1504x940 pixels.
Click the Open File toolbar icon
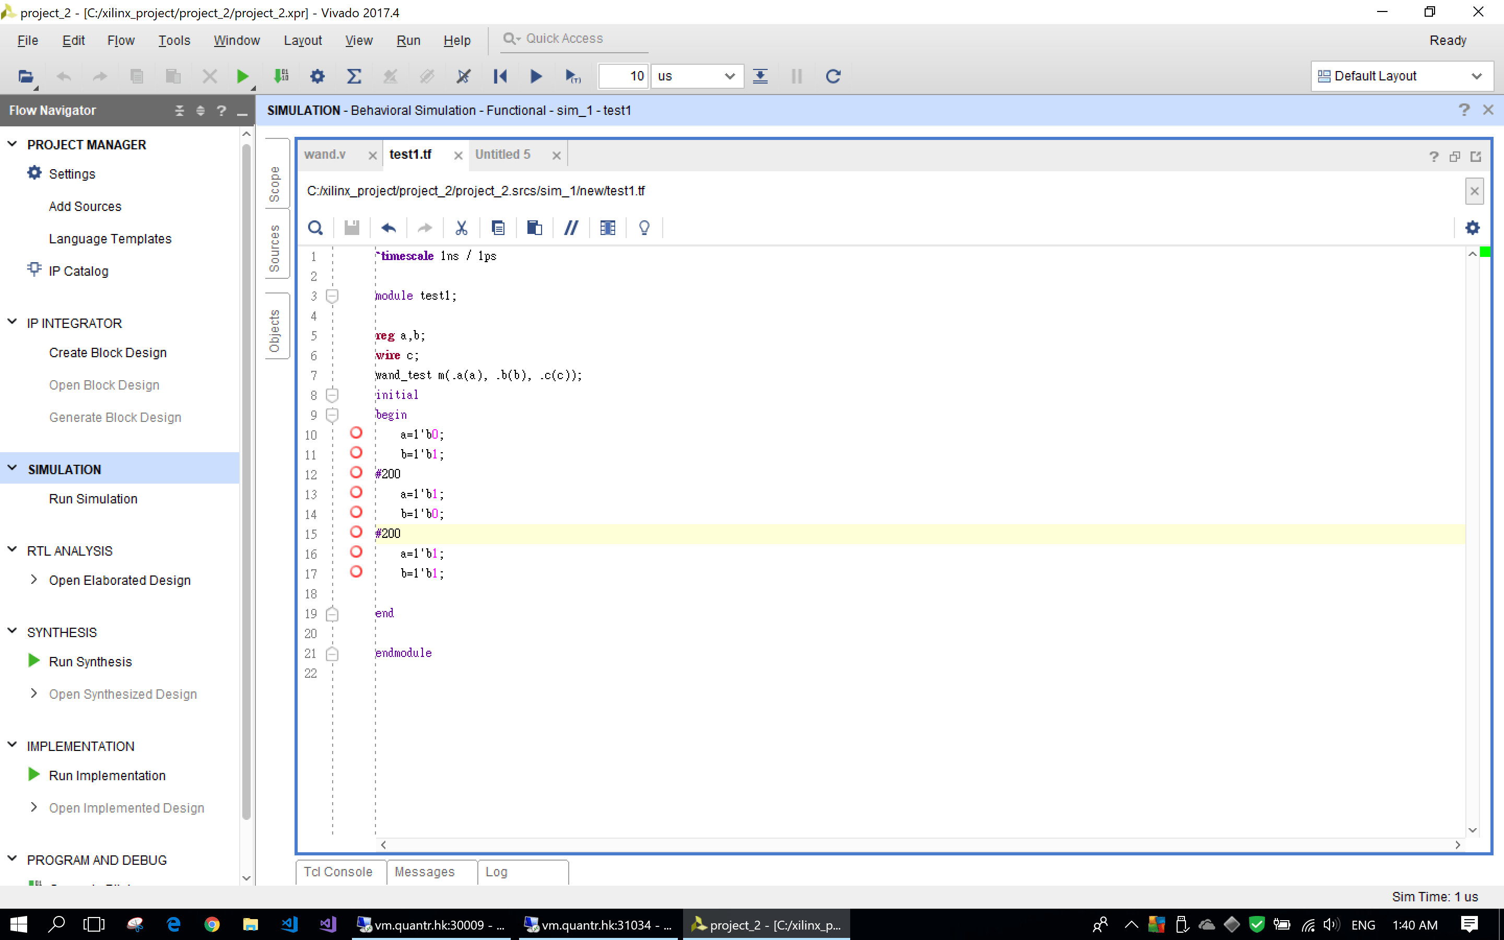[26, 76]
